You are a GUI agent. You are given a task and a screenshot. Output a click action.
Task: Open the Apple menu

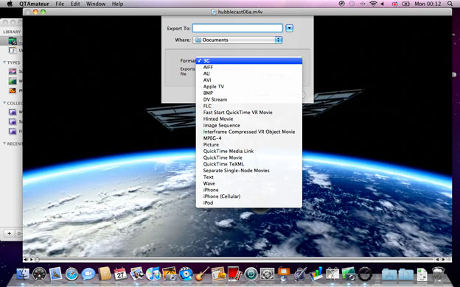[10, 4]
